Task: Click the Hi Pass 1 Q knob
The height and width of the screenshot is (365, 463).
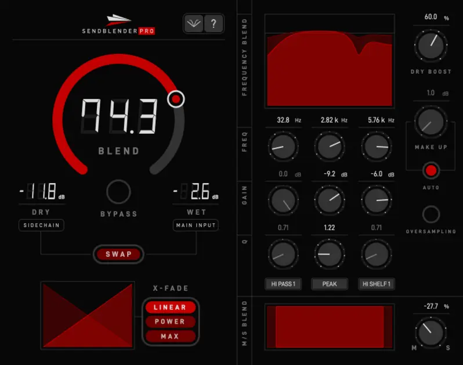Action: (283, 254)
